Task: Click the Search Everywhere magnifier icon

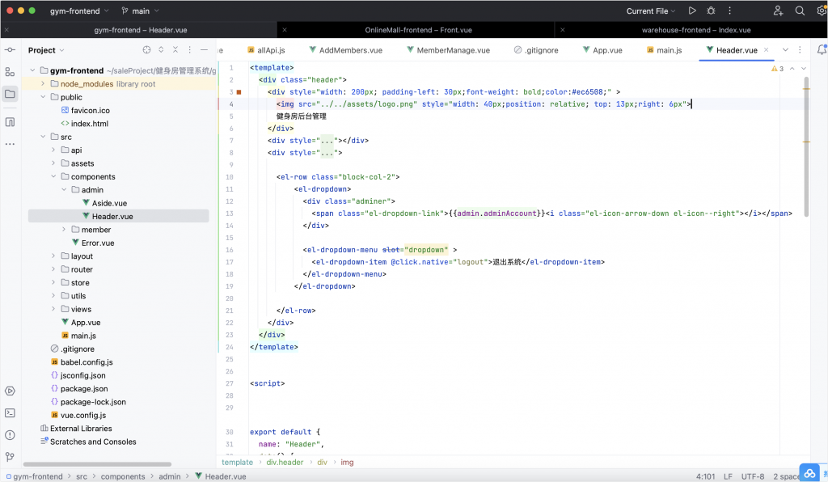Action: [800, 11]
